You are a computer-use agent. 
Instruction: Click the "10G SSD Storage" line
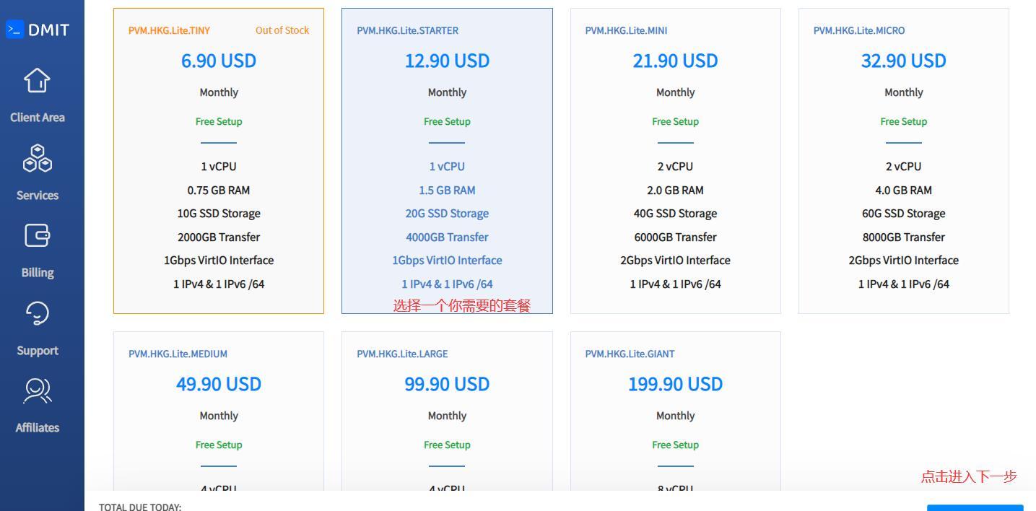tap(219, 214)
